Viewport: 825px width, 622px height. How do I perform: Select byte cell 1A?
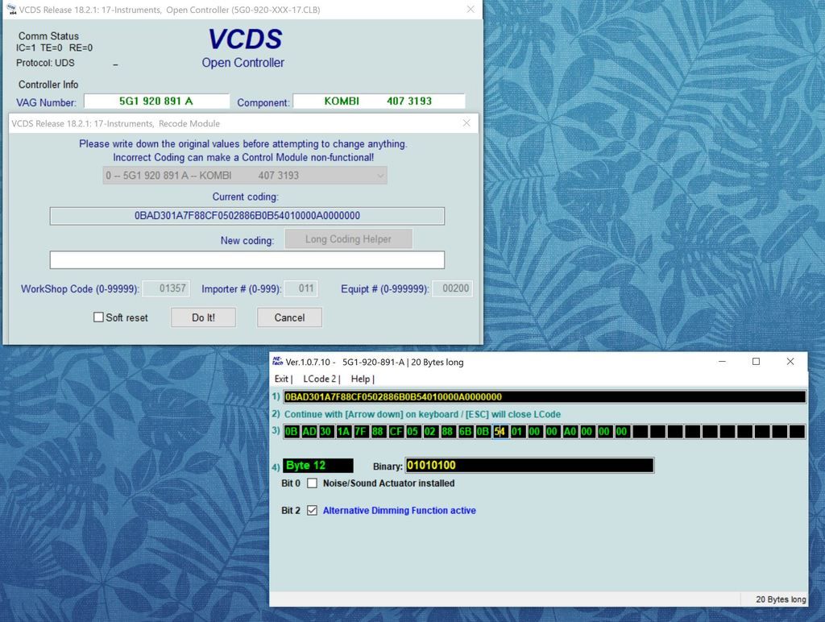tap(343, 432)
